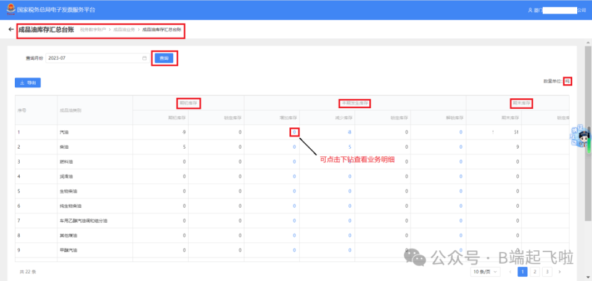
Task: Drill into 生物柴油 增加库存 value
Action: (x=294, y=191)
